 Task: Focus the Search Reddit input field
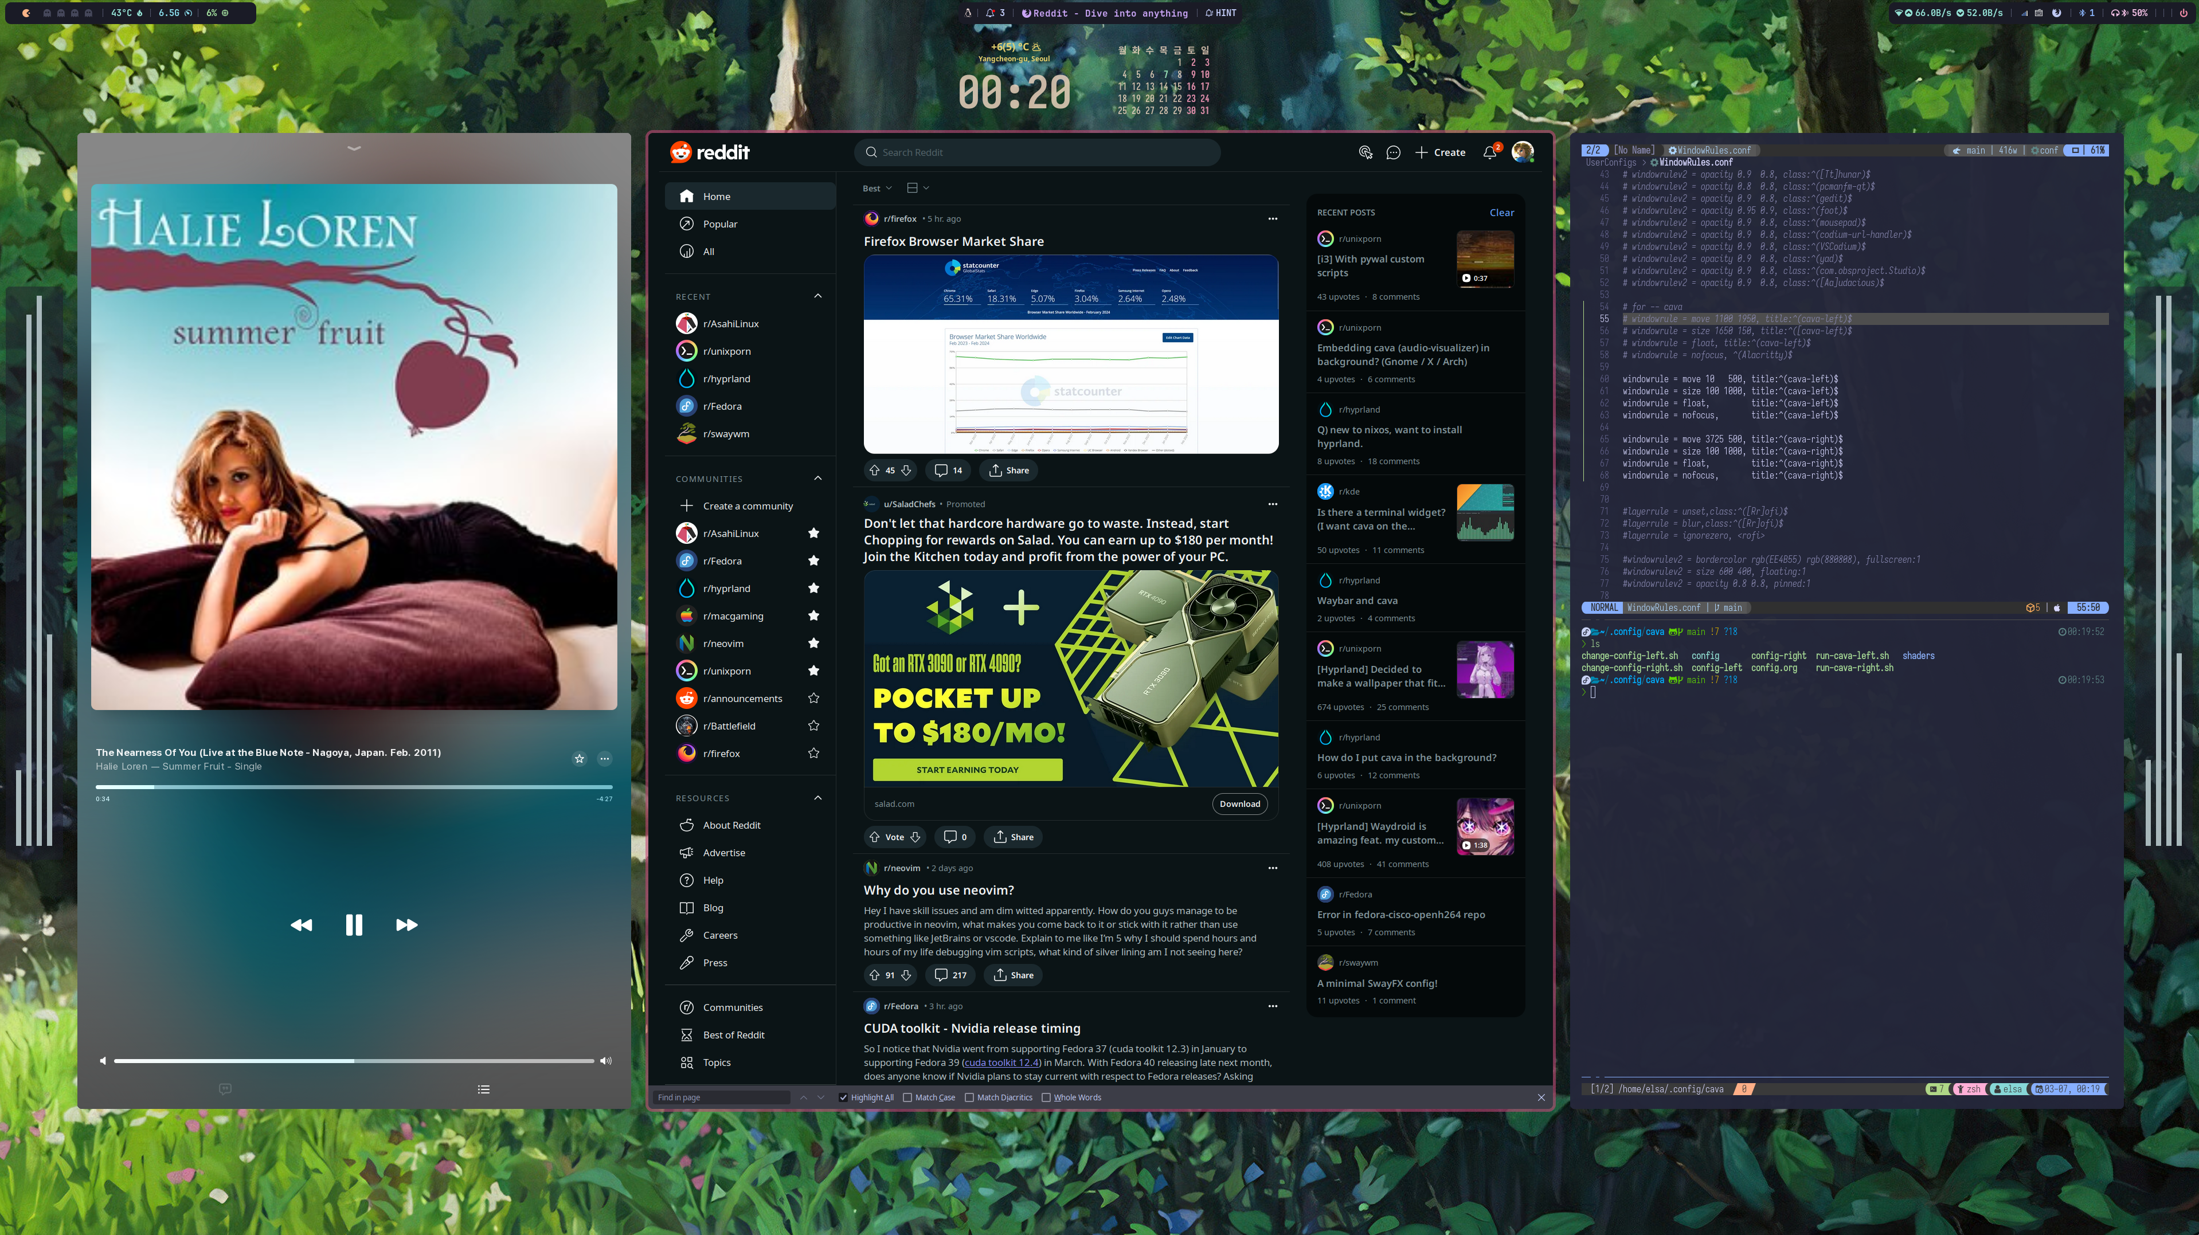coord(1037,153)
